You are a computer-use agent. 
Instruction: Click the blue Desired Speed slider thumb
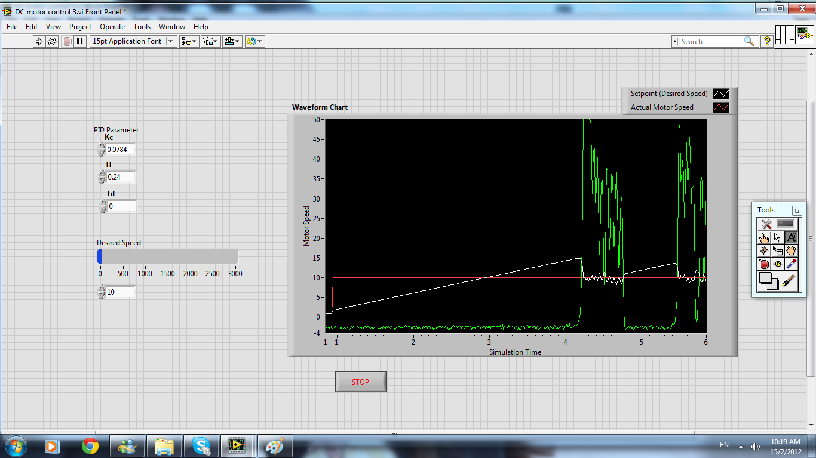100,256
